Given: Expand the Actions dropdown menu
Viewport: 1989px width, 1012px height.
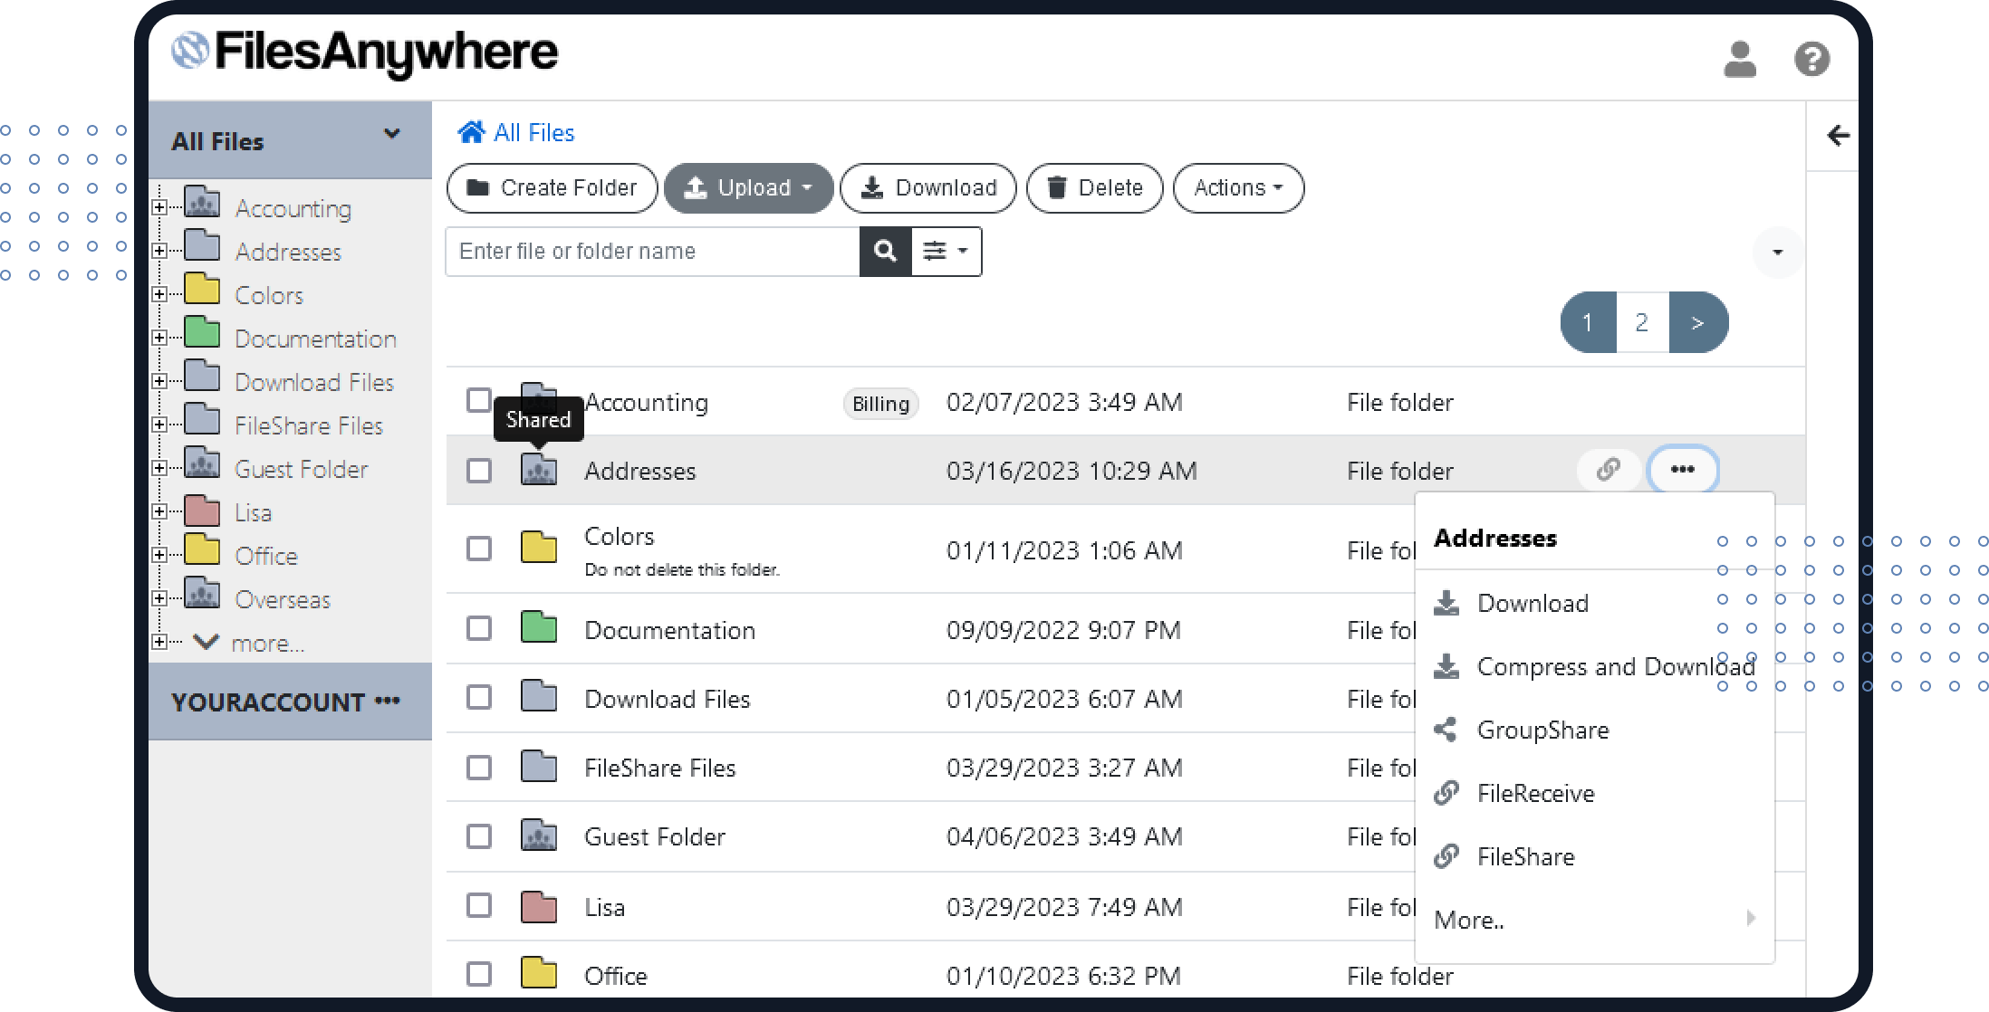Looking at the screenshot, I should (x=1238, y=188).
